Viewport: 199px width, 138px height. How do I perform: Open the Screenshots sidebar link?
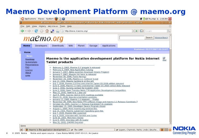click(31, 62)
